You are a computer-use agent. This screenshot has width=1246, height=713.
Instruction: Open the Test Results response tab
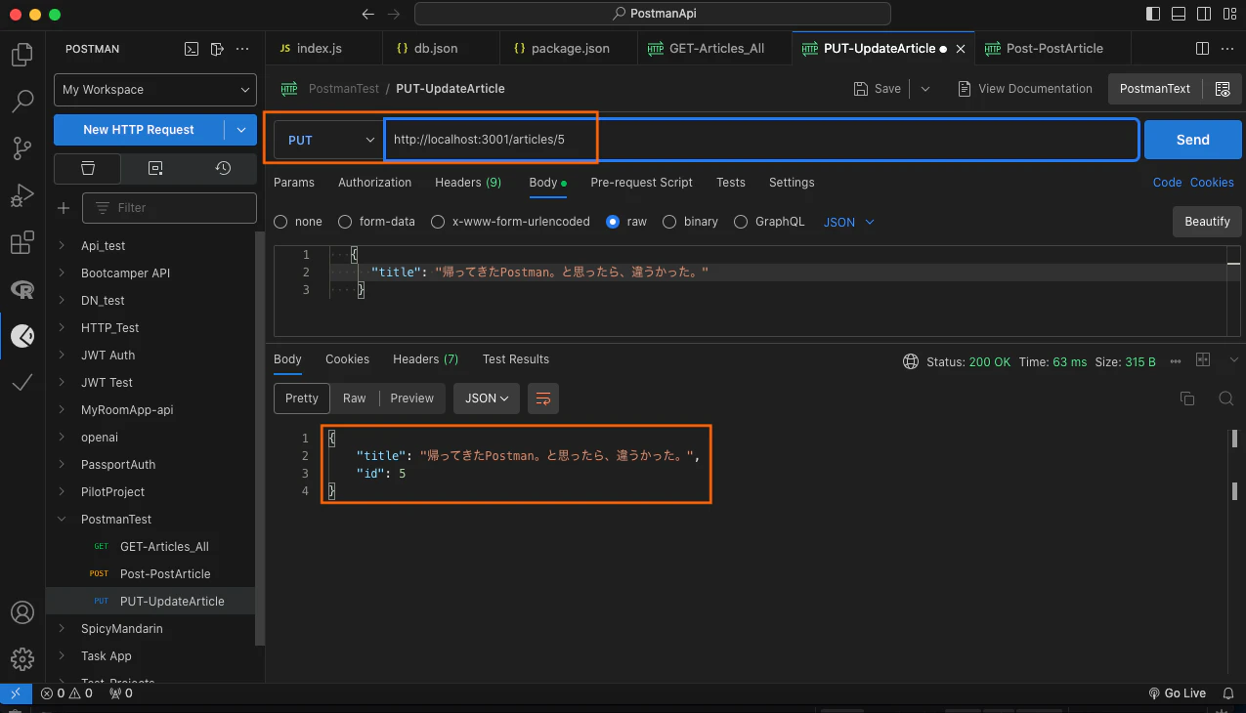click(516, 359)
